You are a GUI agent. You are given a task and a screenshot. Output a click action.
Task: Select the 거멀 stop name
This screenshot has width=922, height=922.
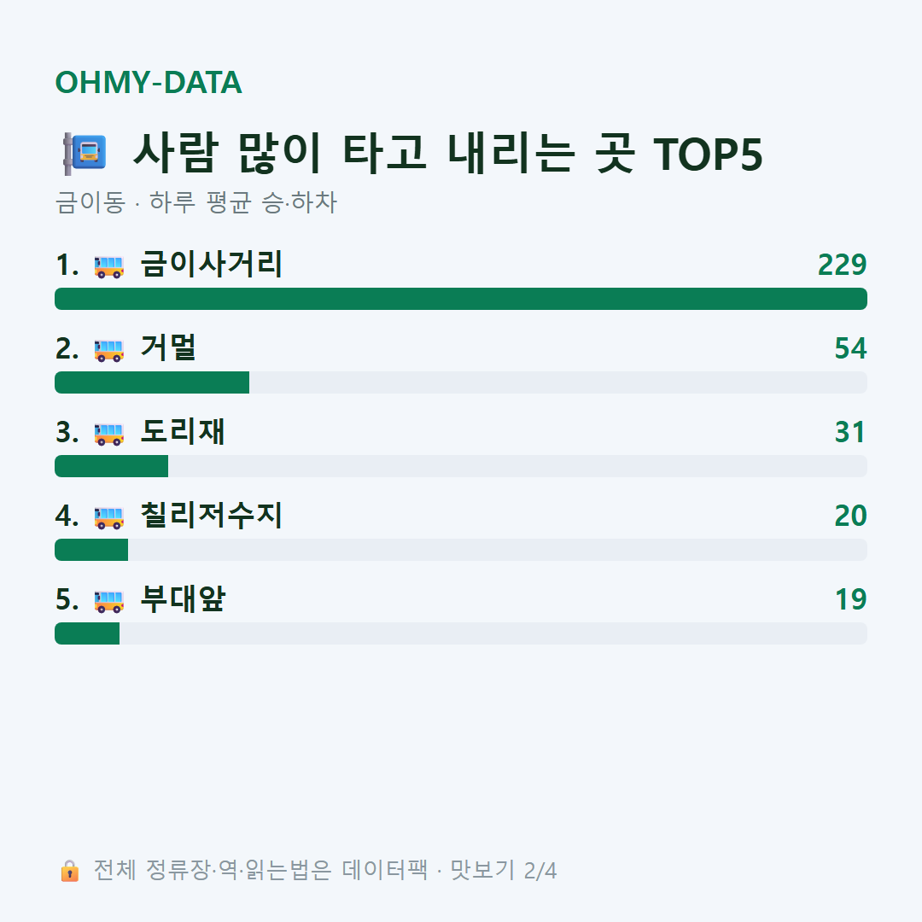[168, 347]
